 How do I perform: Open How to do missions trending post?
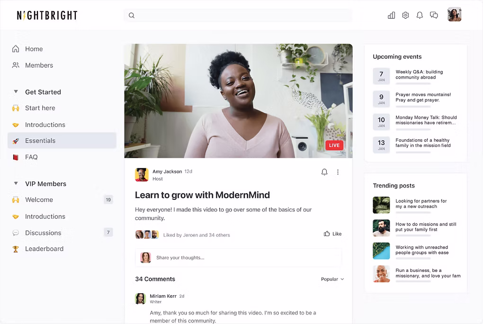[426, 227]
